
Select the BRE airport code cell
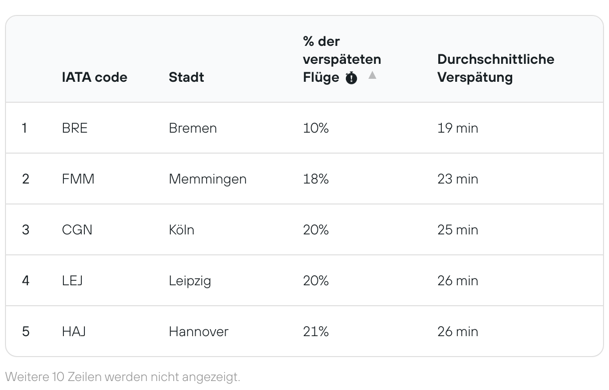pyautogui.click(x=74, y=128)
